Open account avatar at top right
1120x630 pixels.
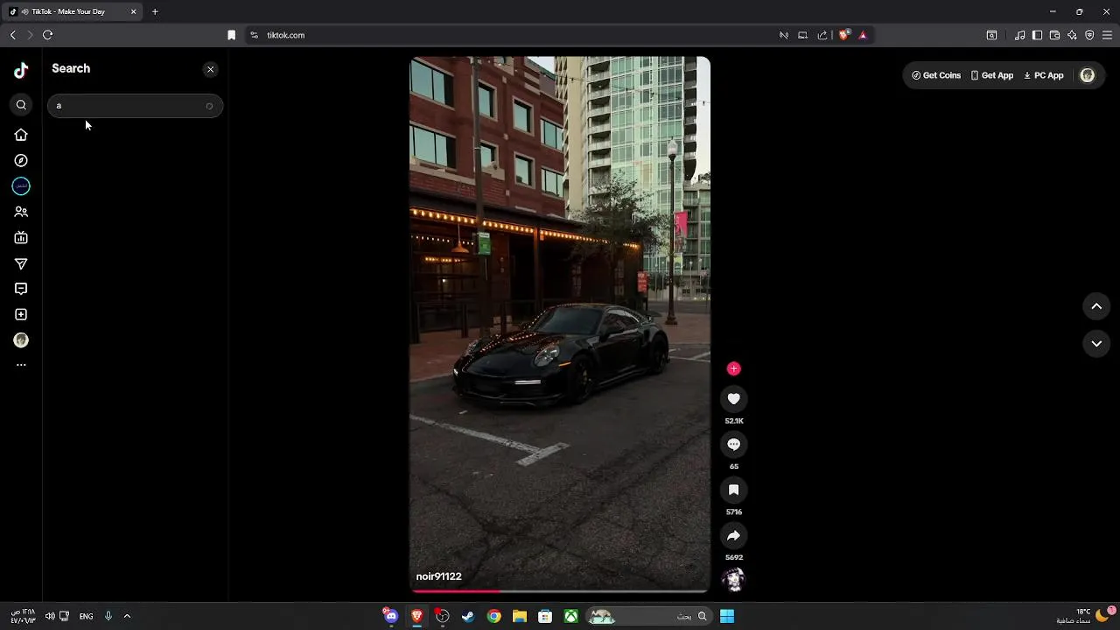(1088, 75)
